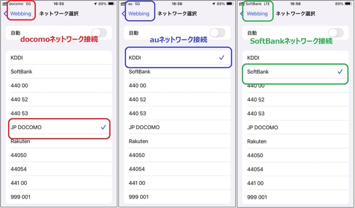355x208 pixels.
Task: Choose 999 001 in docomo screen
Action: tap(59, 197)
